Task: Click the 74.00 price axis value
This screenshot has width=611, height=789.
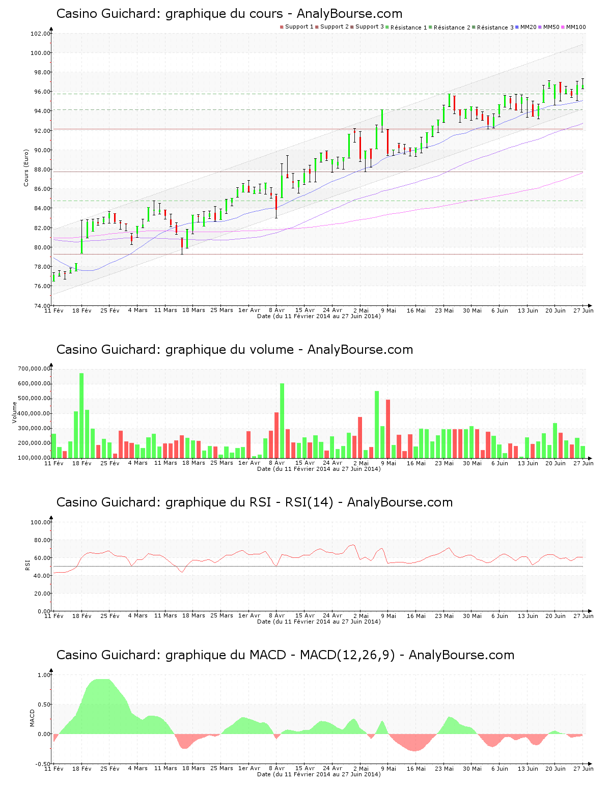Action: (42, 306)
